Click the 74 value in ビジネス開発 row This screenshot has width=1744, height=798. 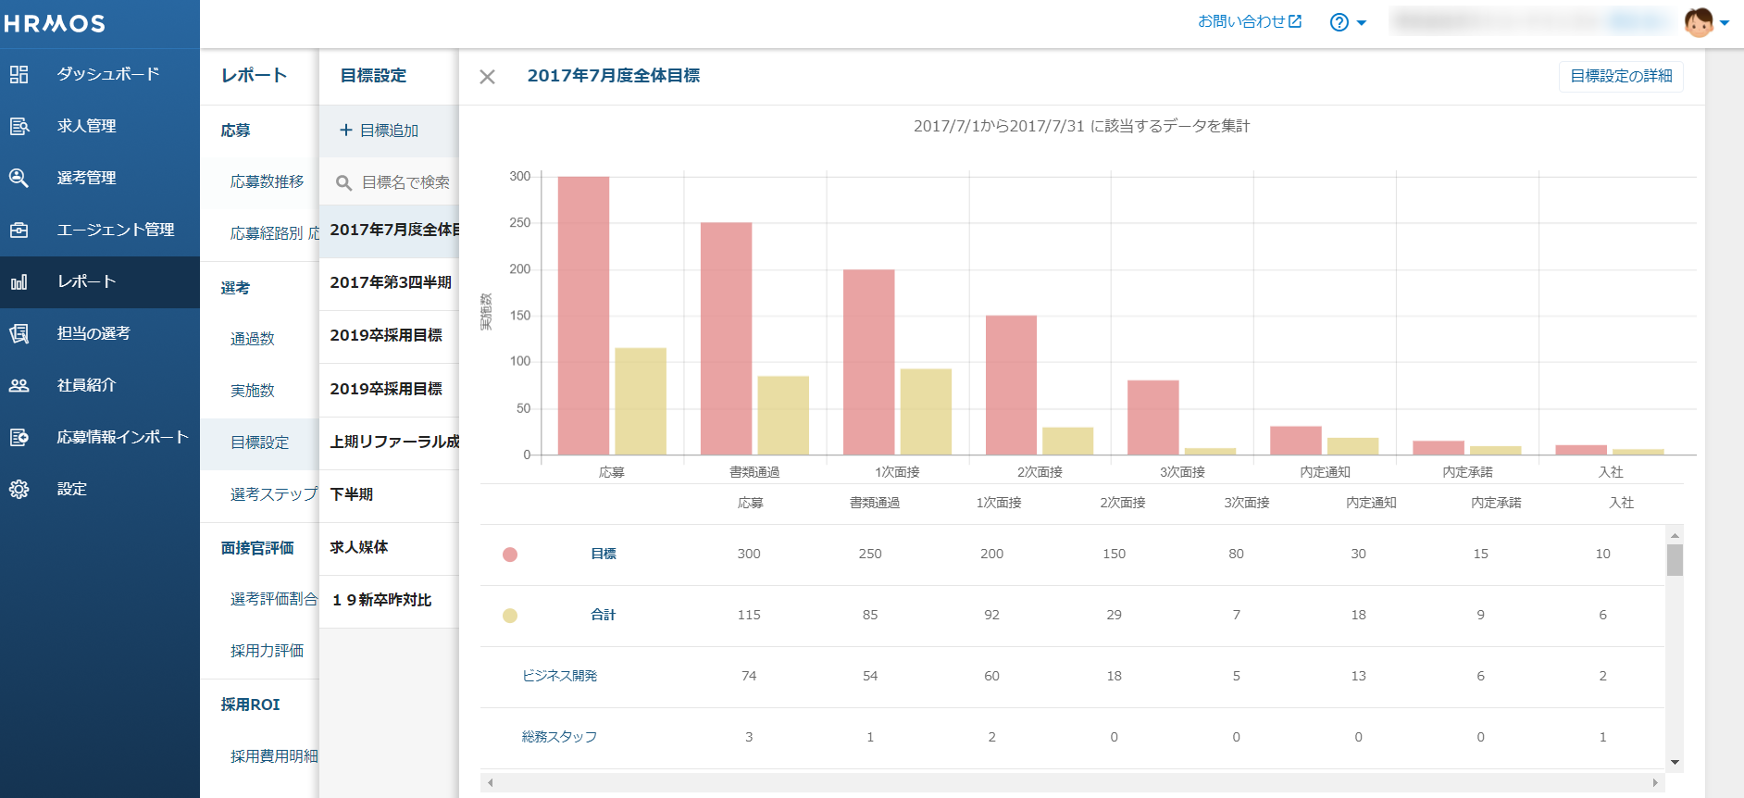click(749, 676)
